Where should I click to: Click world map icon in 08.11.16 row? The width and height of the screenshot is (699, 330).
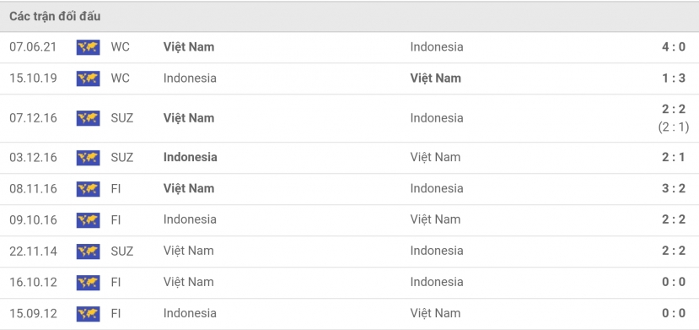tap(88, 189)
